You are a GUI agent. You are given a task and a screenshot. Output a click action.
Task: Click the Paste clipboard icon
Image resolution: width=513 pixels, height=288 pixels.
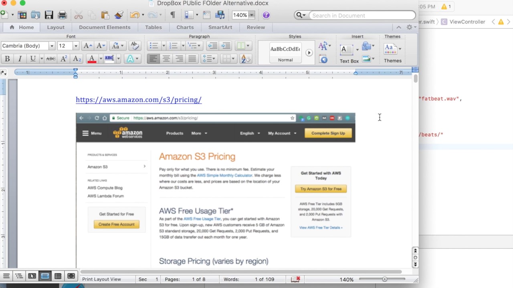pos(105,15)
